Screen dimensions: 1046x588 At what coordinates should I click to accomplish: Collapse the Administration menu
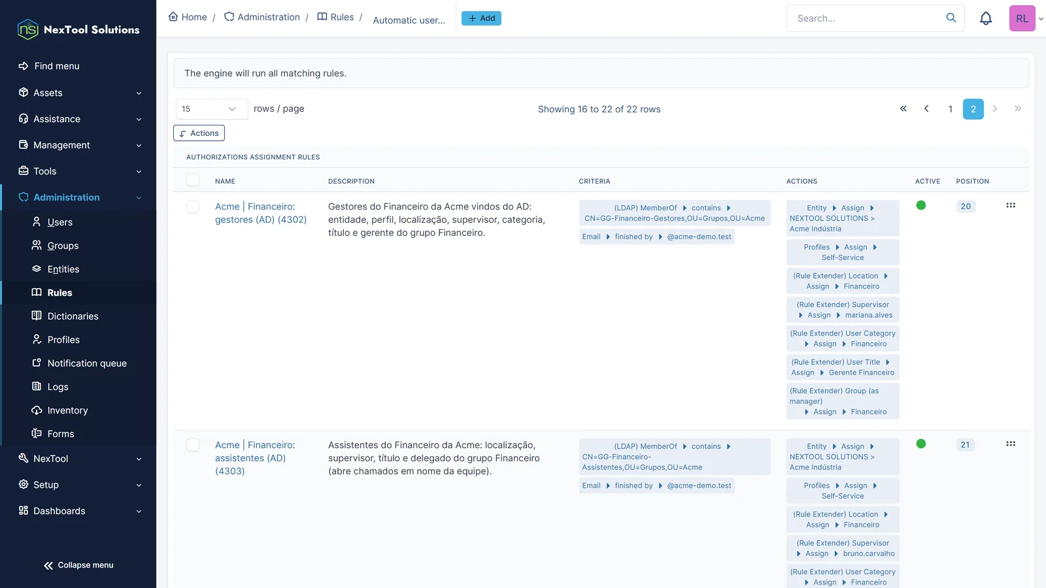point(78,197)
